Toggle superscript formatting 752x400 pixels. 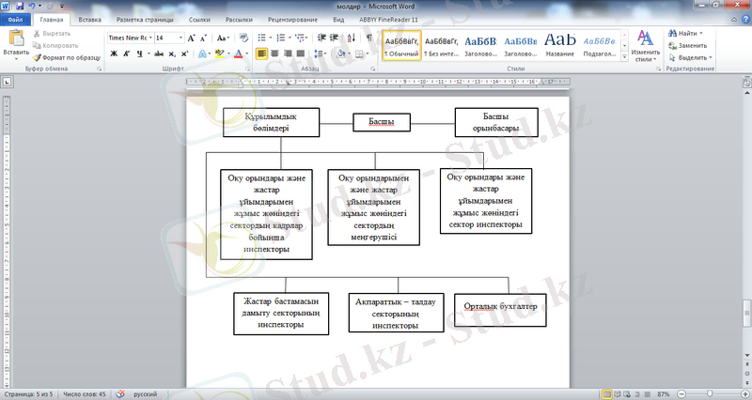[184, 54]
